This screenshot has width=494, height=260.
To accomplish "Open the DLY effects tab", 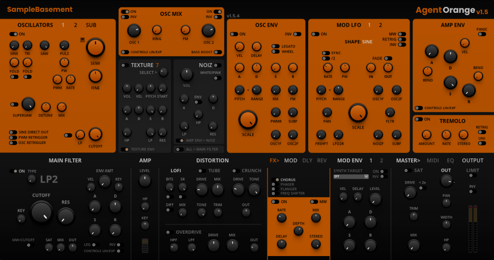I will point(307,160).
